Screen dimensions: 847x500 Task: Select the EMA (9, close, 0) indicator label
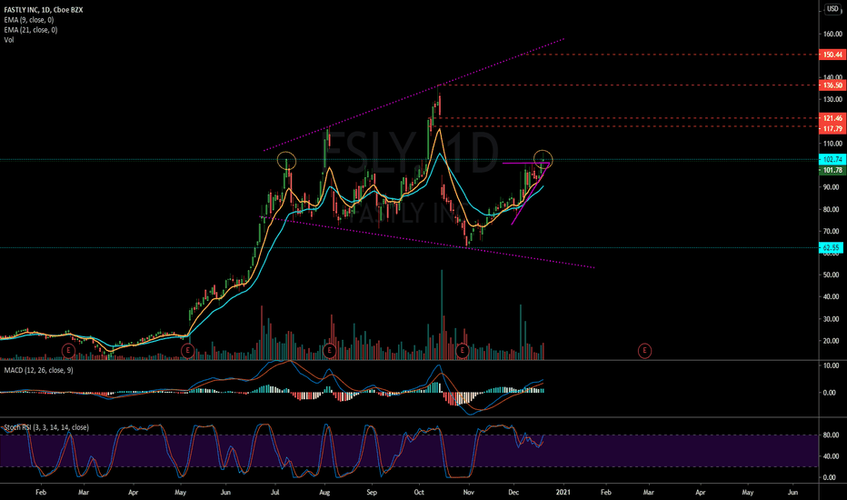pyautogui.click(x=29, y=20)
